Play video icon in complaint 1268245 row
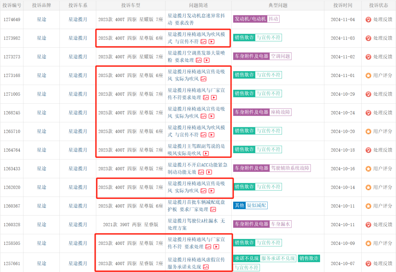This screenshot has width=396, height=272. 212,116
